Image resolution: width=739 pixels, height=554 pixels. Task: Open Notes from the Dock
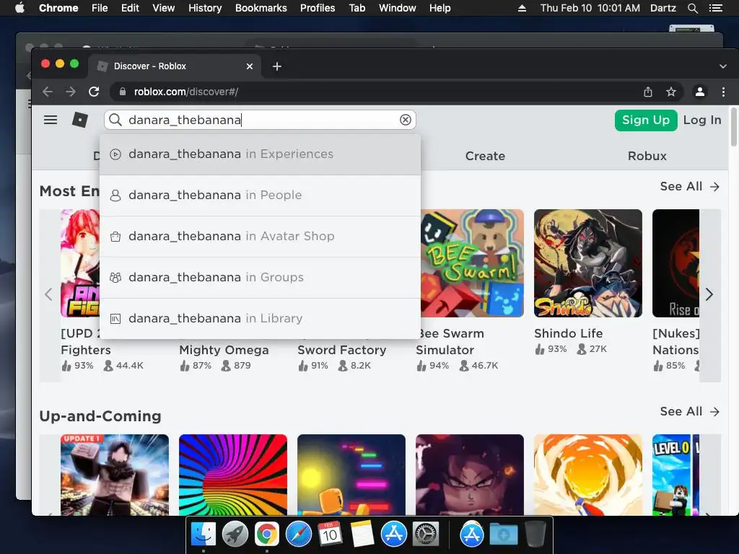coord(362,535)
